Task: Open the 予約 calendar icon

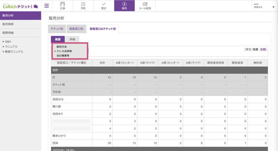Action: (83, 4)
